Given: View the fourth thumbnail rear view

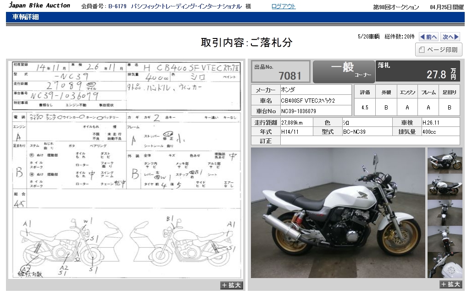Looking at the screenshot, I should click(445, 239).
